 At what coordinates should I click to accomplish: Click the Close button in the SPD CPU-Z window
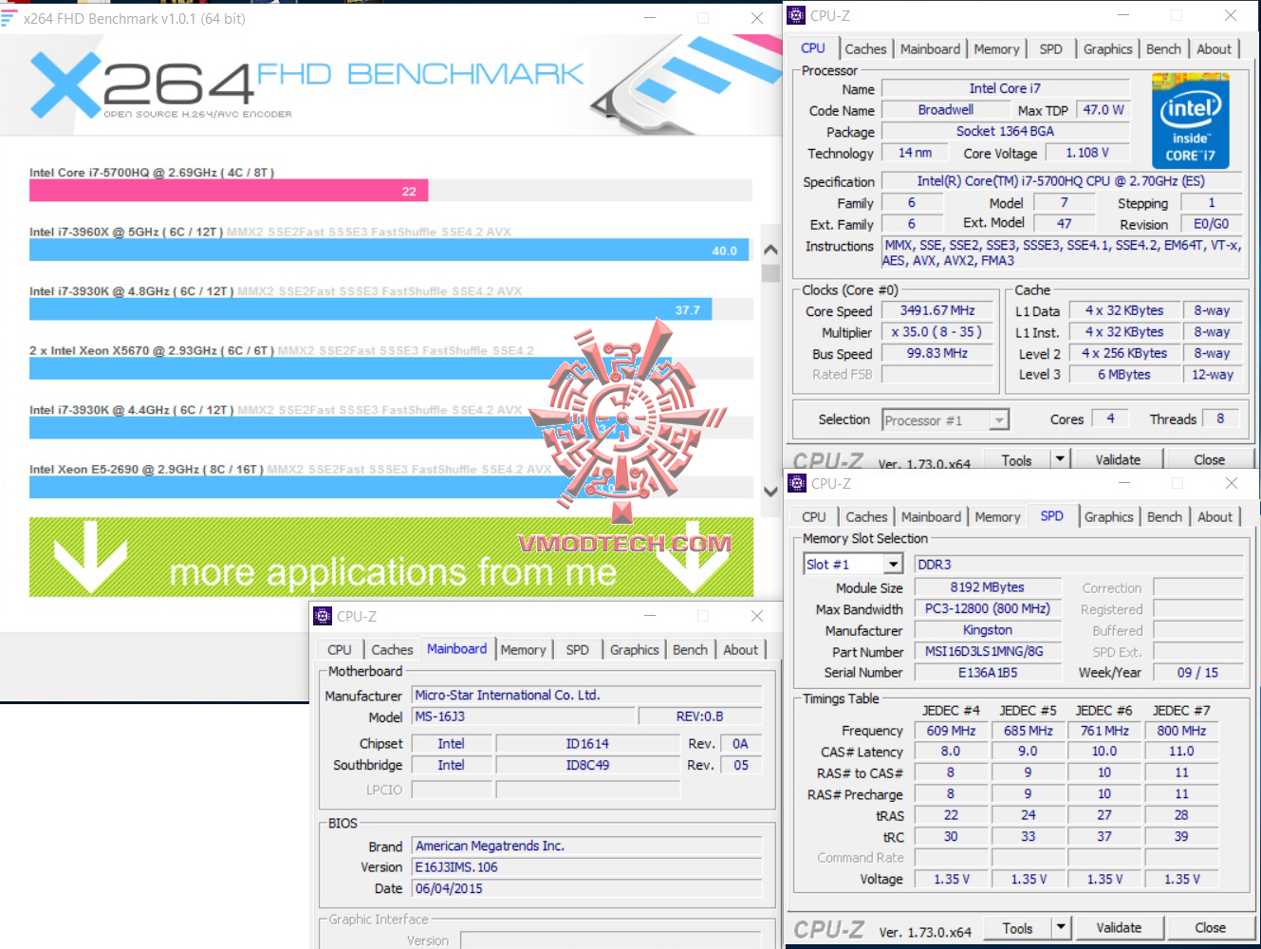pos(1210,927)
